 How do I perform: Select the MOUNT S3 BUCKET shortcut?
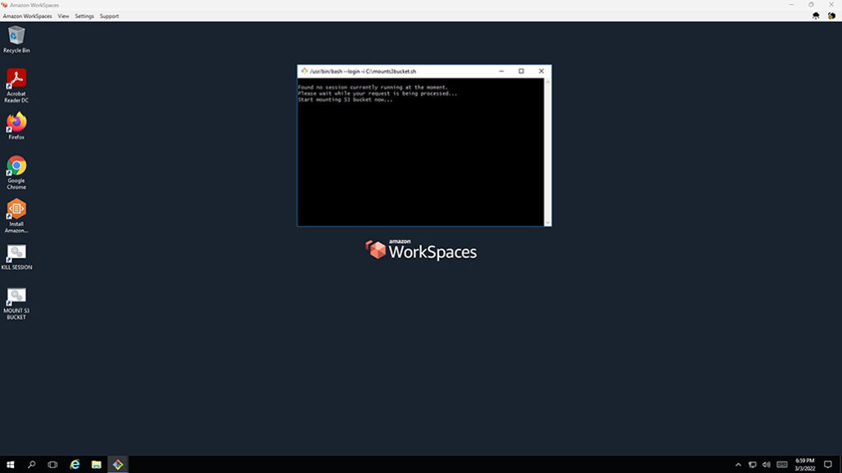(16, 304)
